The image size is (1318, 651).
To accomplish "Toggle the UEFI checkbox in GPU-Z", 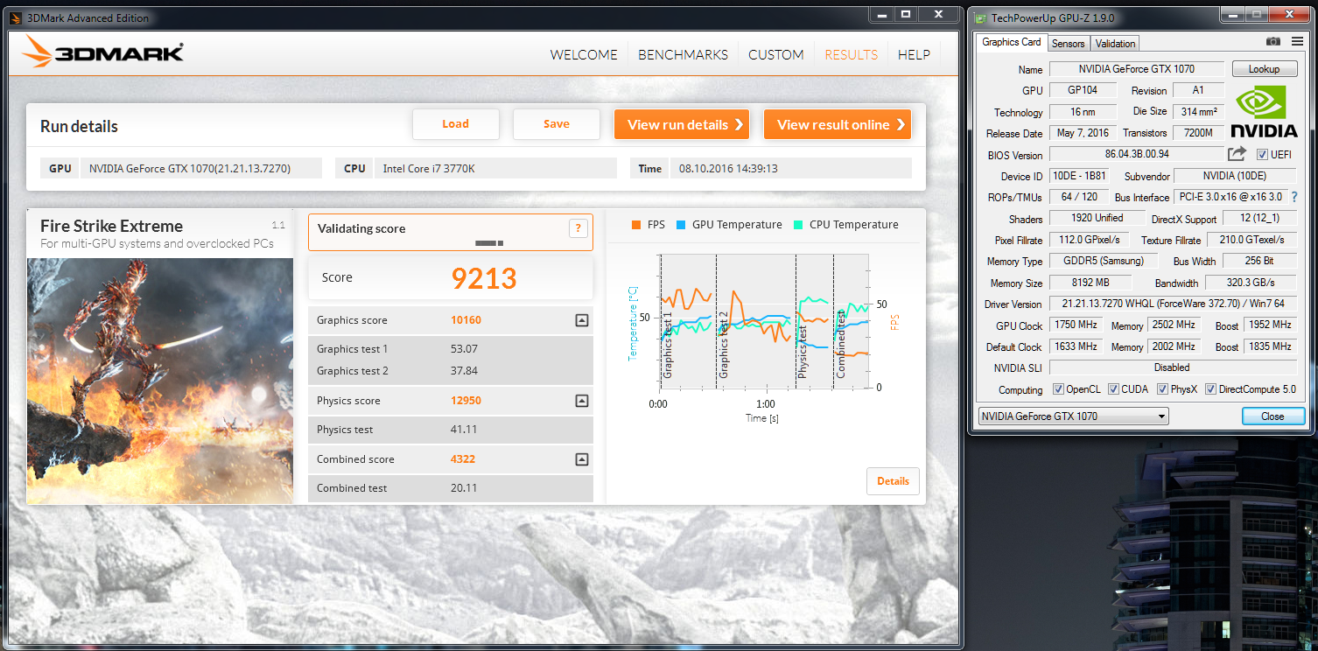I will click(1262, 155).
